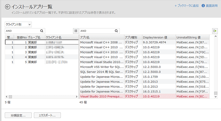This screenshot has height=121, width=221.
Task: Sort by UninstallString 値 column header
Action: [x=193, y=37]
